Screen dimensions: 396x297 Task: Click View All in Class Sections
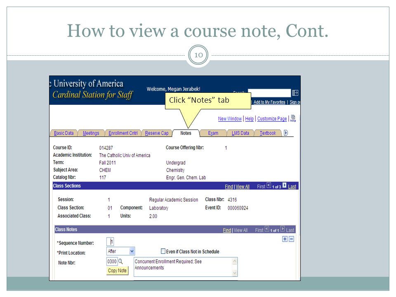(x=243, y=186)
